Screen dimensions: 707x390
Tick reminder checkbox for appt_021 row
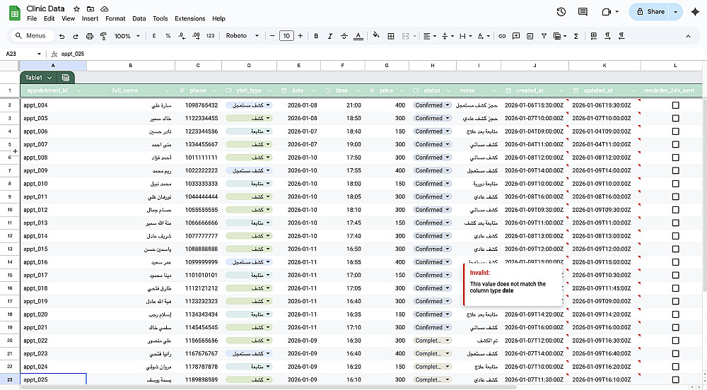point(675,327)
